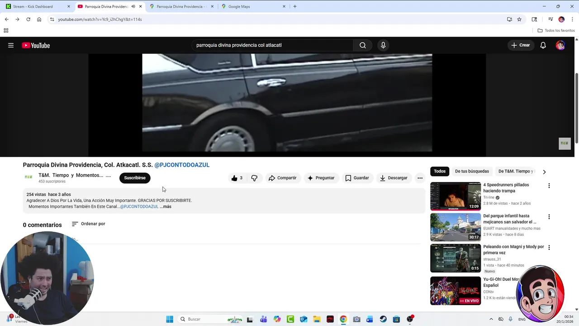Open Outlook from the taskbar

pos(304,319)
